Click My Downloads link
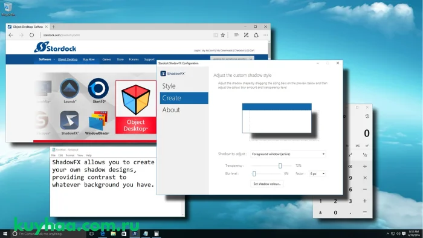 point(224,50)
